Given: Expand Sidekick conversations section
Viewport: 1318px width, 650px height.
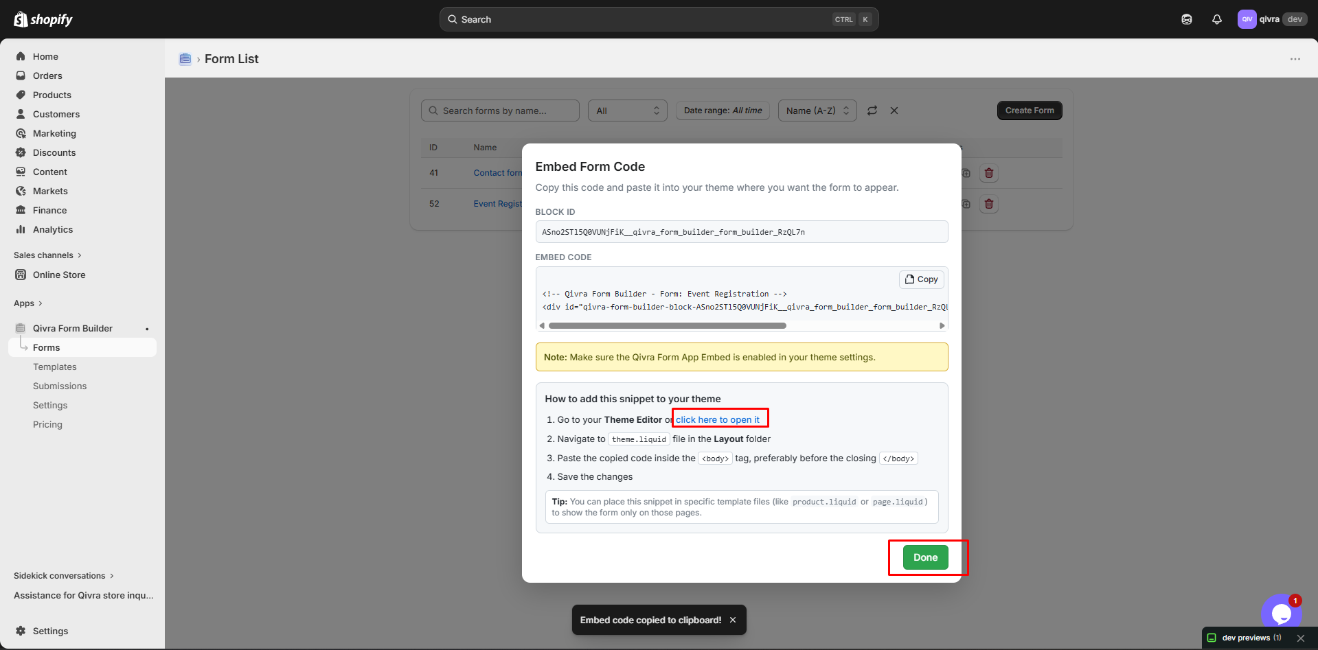Looking at the screenshot, I should [x=64, y=576].
